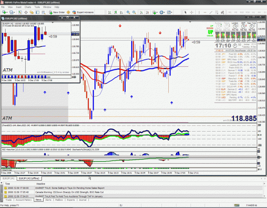Open the Tools menu
The image size is (267, 208).
37,7
